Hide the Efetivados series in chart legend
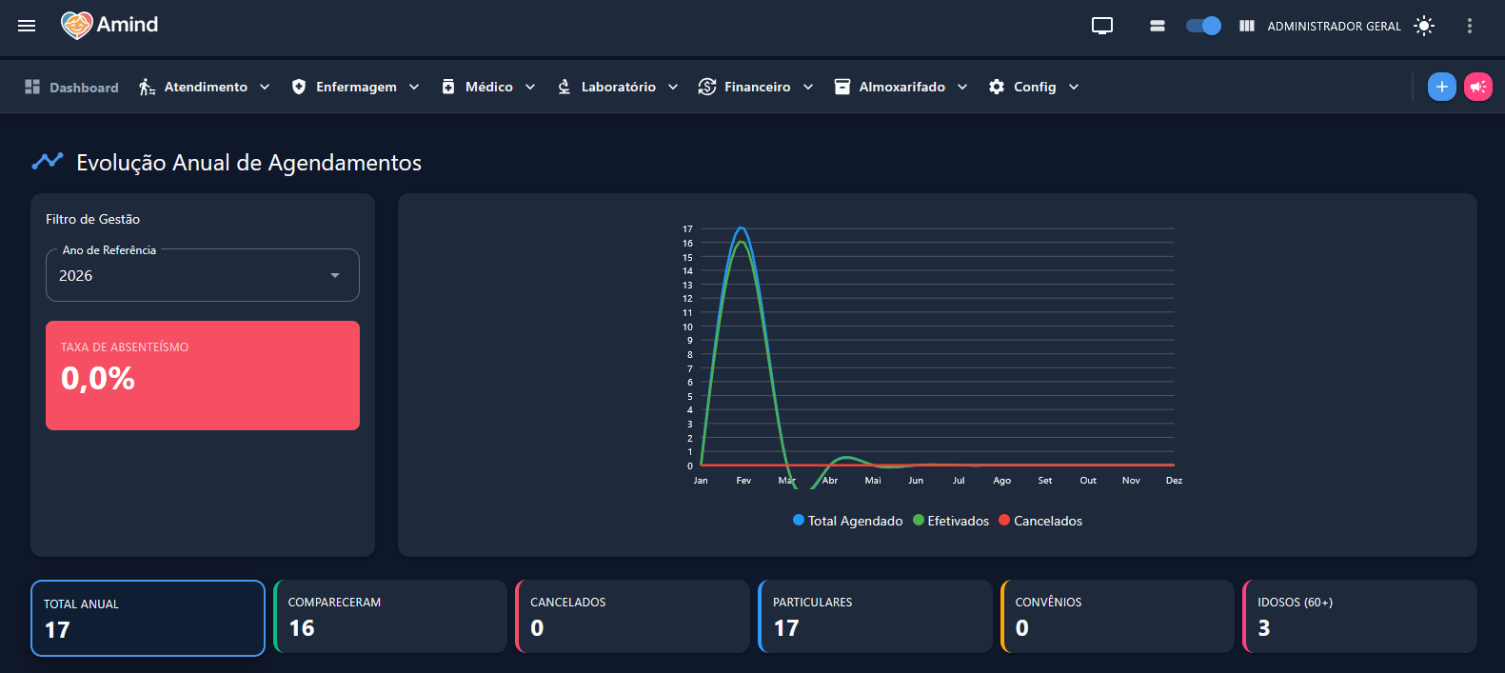Screen dimensions: 1505x673 951,521
